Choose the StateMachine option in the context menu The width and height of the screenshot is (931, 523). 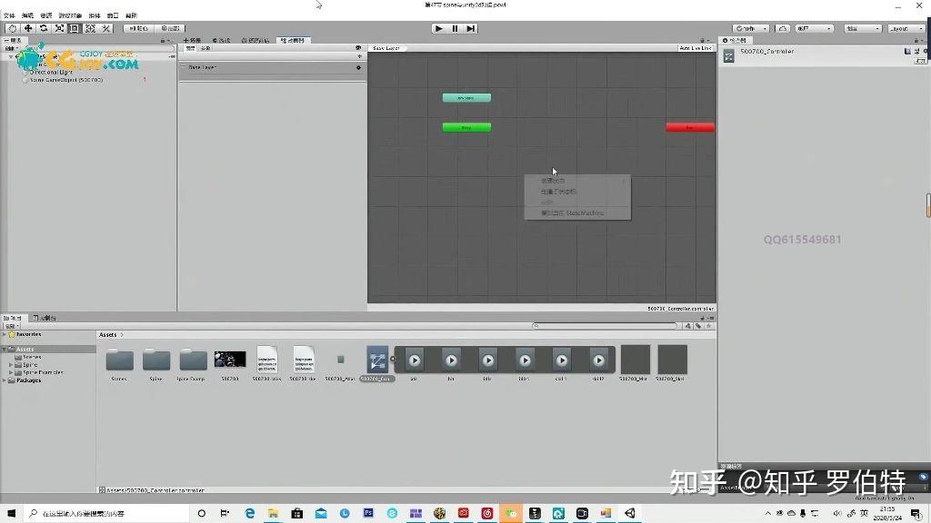tap(573, 212)
